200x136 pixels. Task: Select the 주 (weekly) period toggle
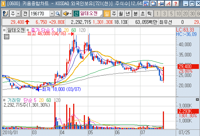pyautogui.click(x=114, y=14)
